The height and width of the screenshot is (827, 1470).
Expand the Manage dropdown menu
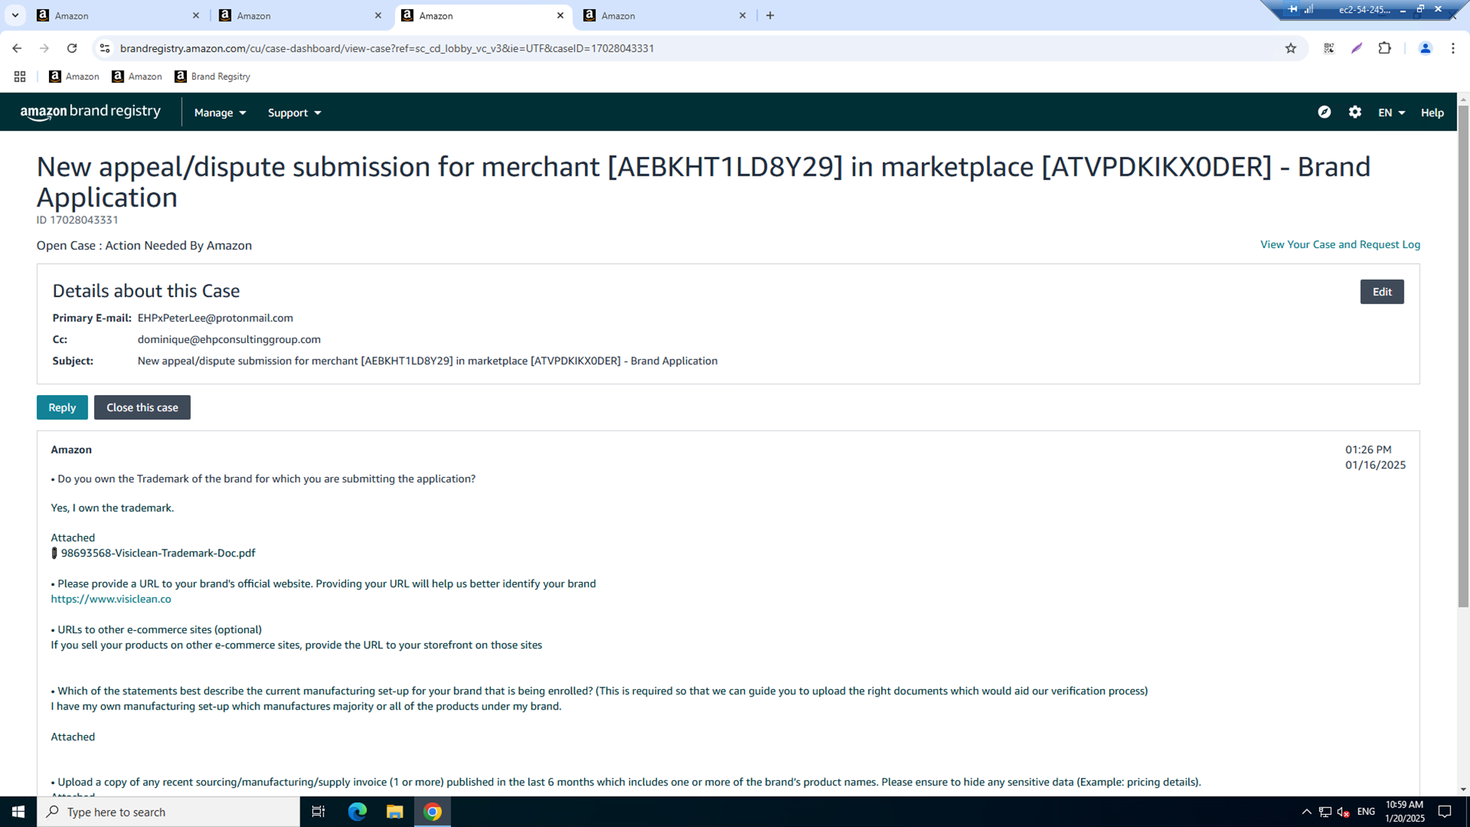click(x=220, y=112)
